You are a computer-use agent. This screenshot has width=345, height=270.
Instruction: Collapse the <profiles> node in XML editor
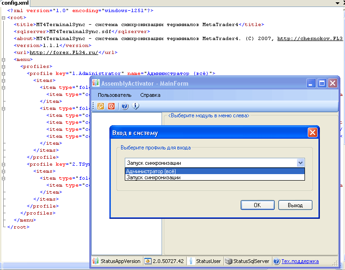(3, 67)
